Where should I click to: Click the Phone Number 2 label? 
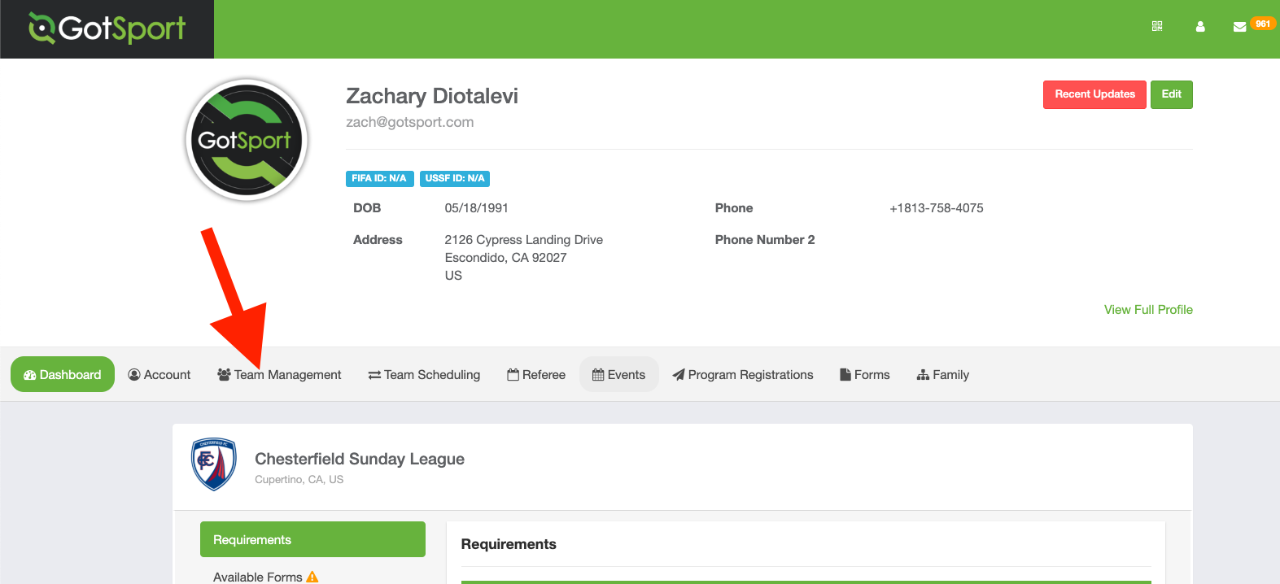point(765,240)
